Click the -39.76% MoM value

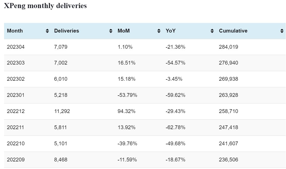point(127,144)
